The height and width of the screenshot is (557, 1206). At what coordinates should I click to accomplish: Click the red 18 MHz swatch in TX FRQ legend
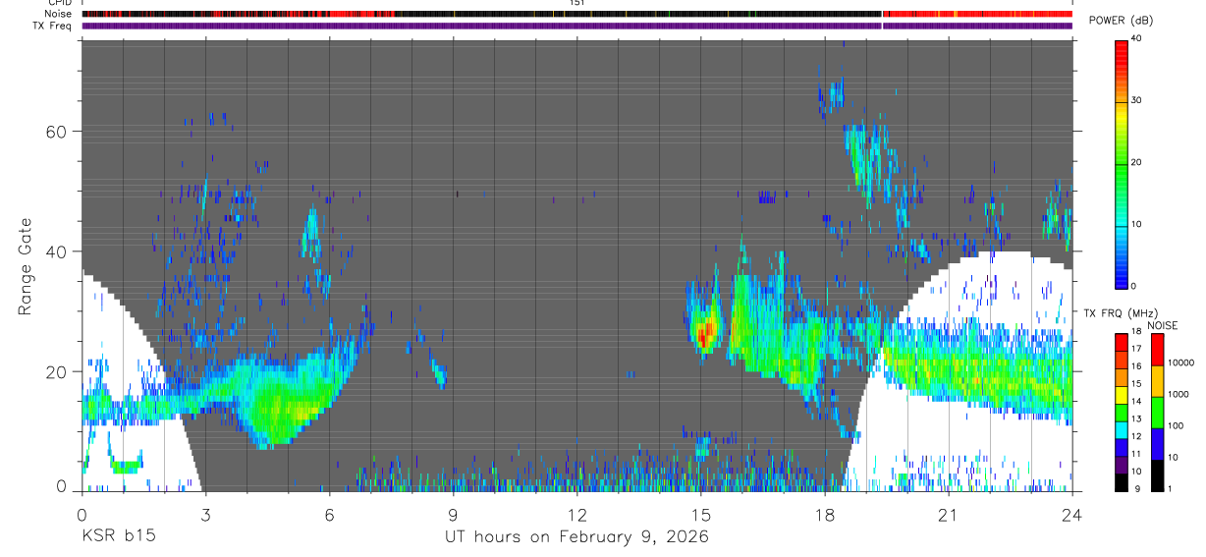tap(1122, 340)
